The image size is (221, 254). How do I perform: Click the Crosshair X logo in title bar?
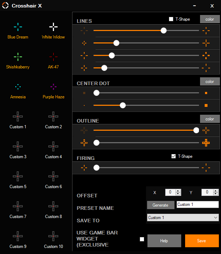pos(5,5)
